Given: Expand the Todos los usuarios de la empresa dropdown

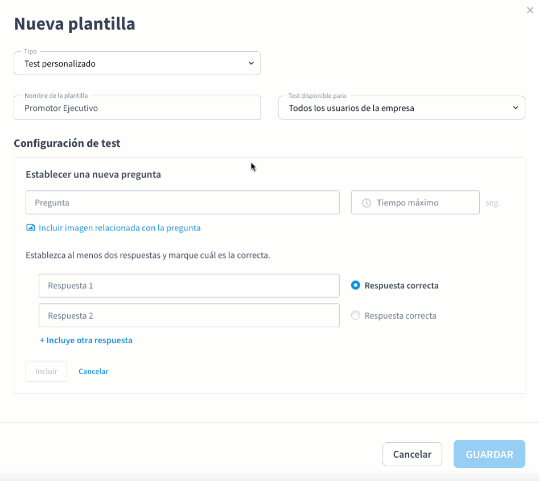Looking at the screenshot, I should tap(401, 108).
